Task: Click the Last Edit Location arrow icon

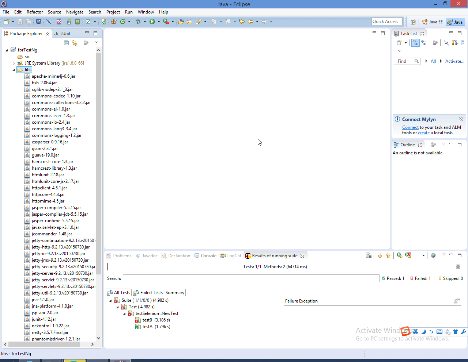Action: click(x=242, y=22)
